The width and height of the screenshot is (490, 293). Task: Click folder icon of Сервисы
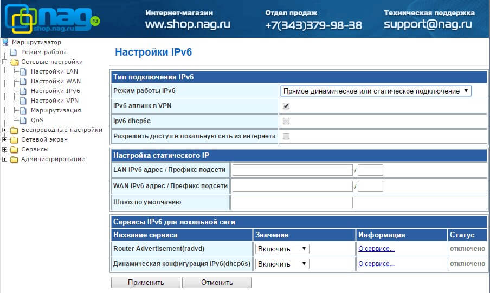(15, 149)
